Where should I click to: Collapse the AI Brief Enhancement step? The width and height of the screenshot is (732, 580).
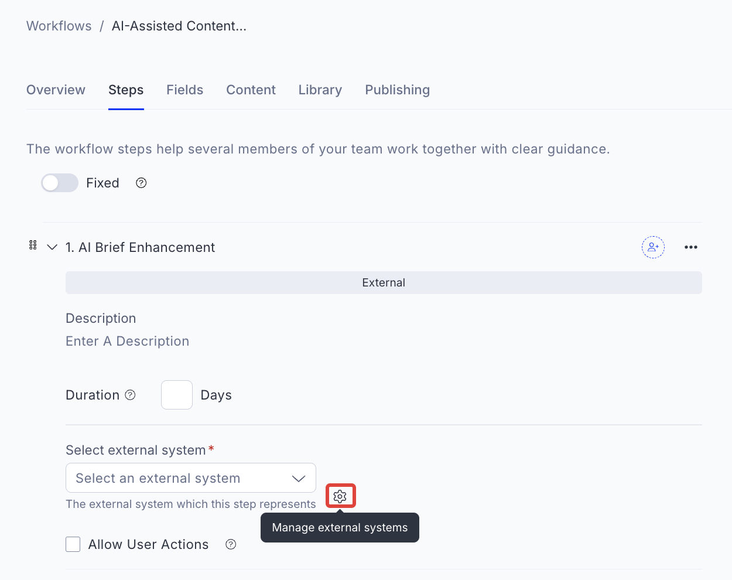coord(52,247)
